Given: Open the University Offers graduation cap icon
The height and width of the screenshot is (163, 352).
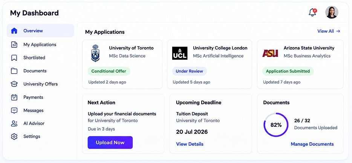Looking at the screenshot, I should (14, 84).
